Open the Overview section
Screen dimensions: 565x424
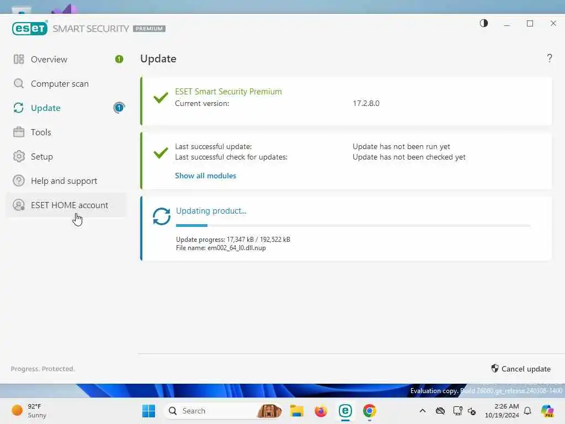(67, 60)
